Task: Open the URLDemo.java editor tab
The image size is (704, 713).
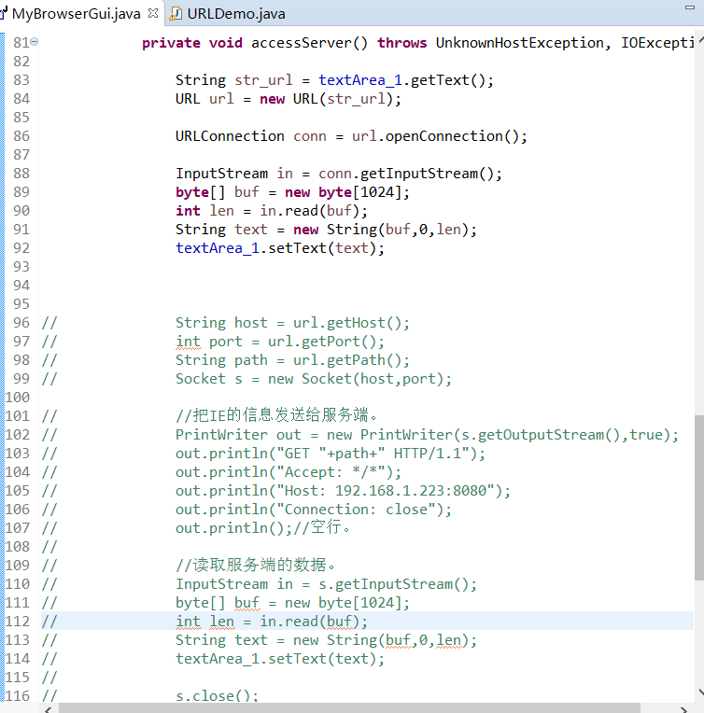Action: 235,14
